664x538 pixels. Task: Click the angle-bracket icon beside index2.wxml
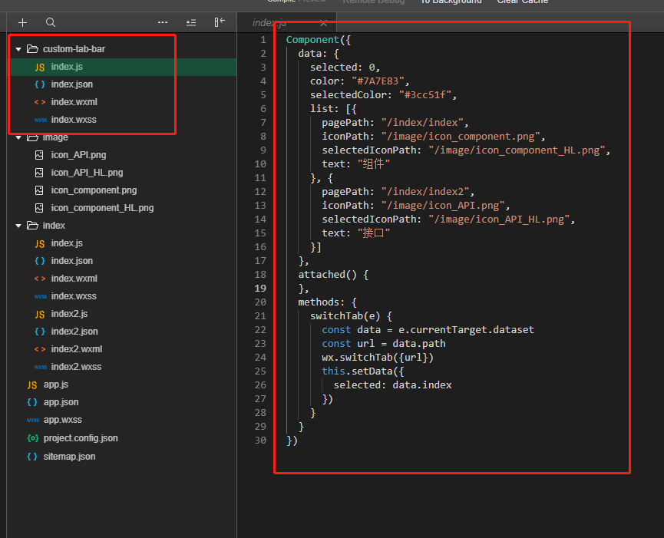(x=40, y=349)
